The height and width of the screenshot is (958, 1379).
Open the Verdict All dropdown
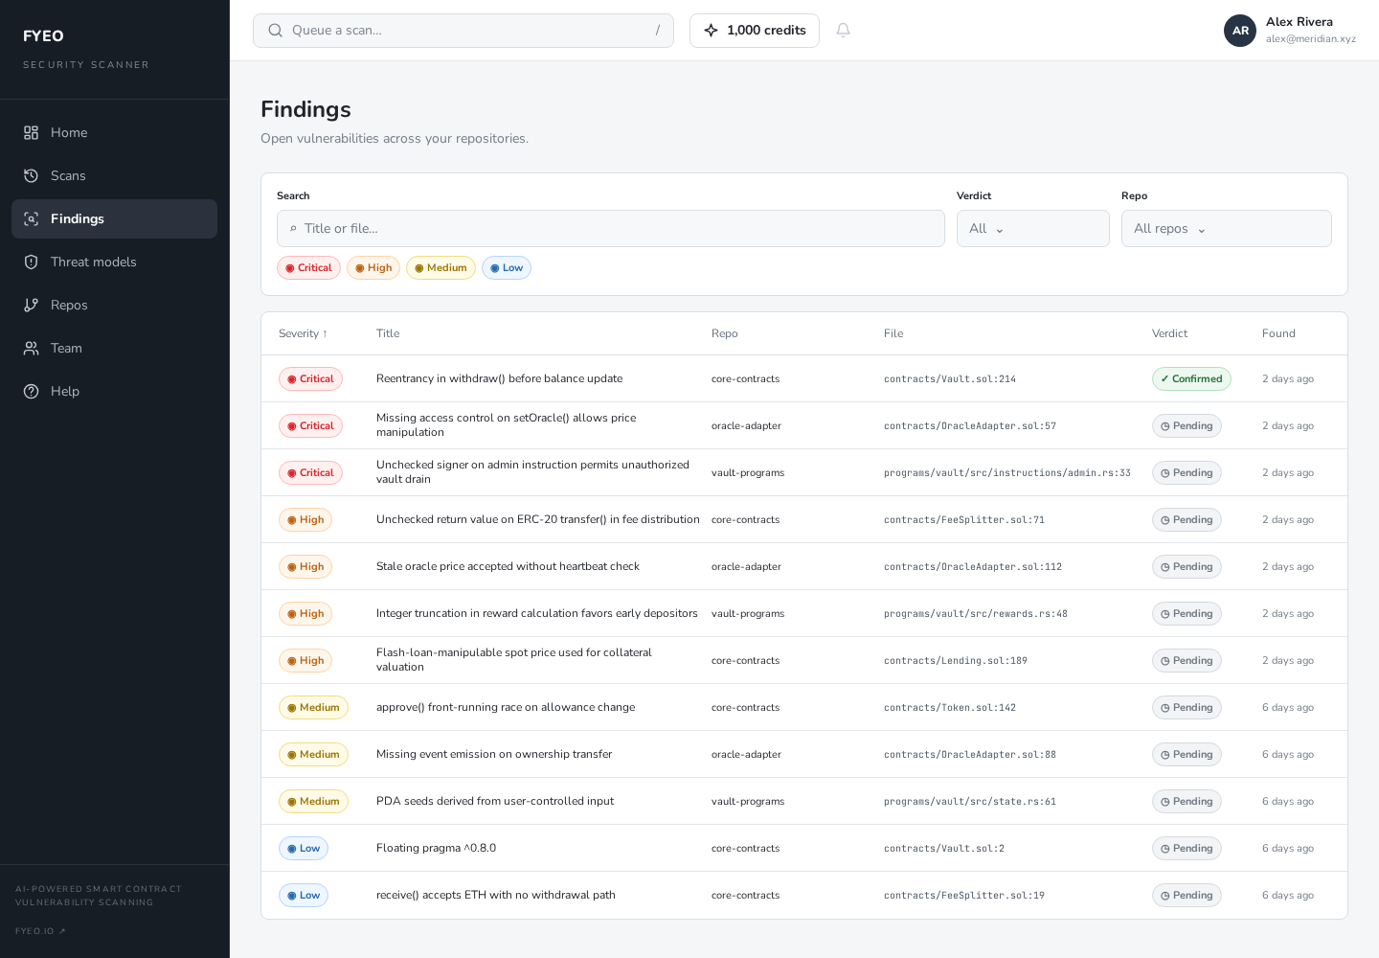point(1033,228)
